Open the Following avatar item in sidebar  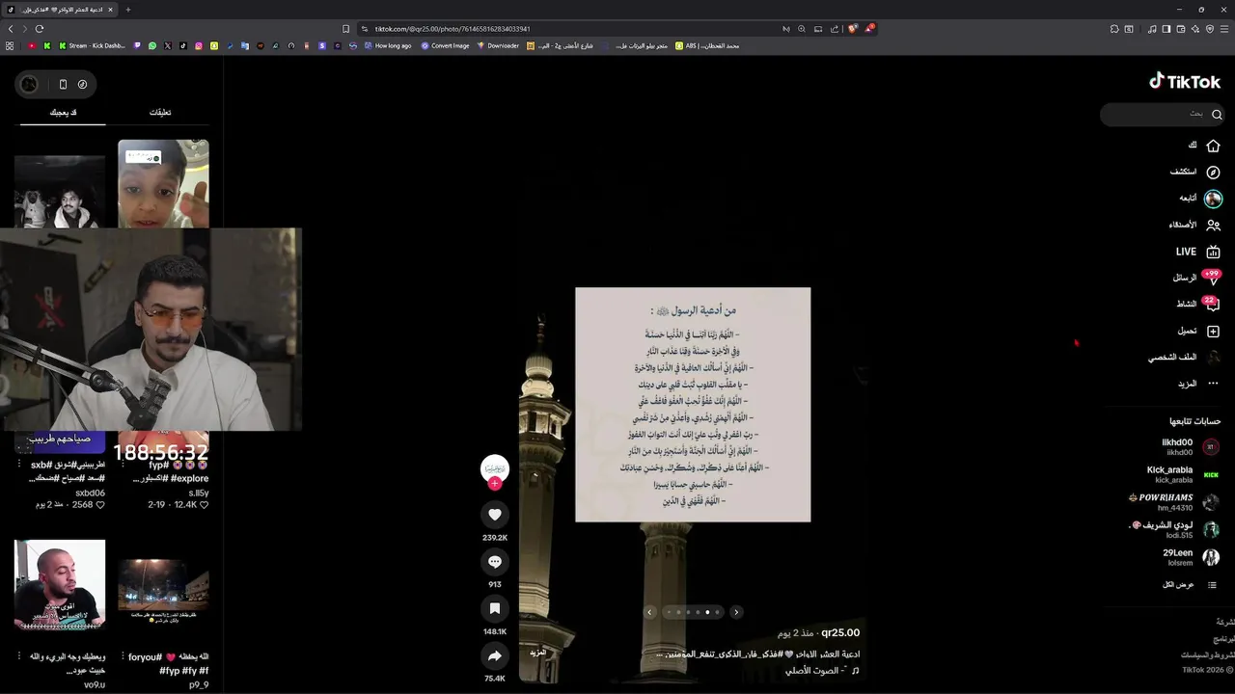click(1213, 199)
